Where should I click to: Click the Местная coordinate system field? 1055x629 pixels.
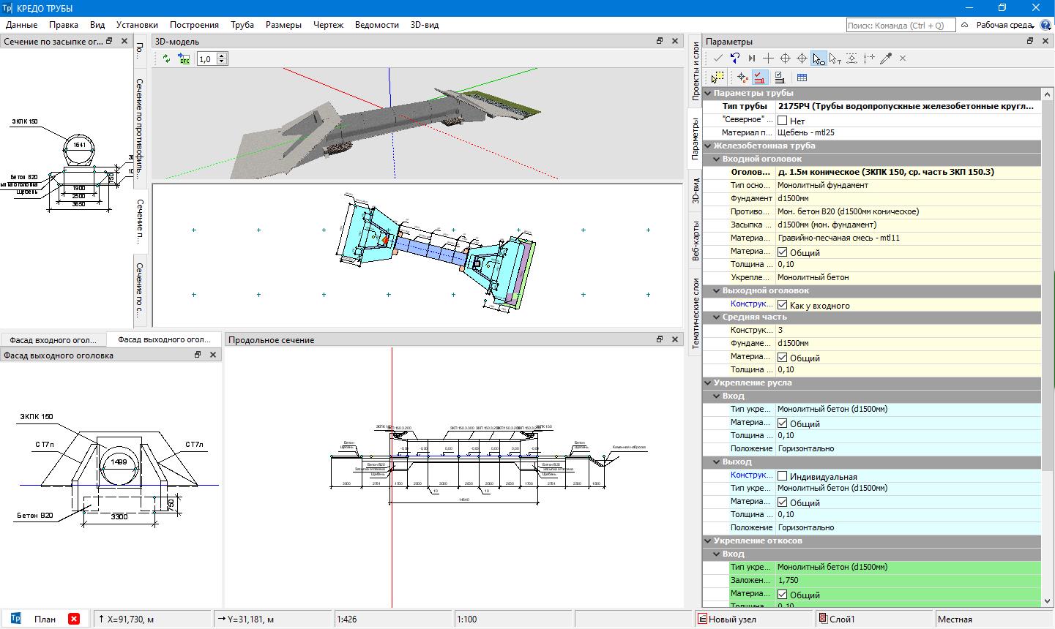994,619
